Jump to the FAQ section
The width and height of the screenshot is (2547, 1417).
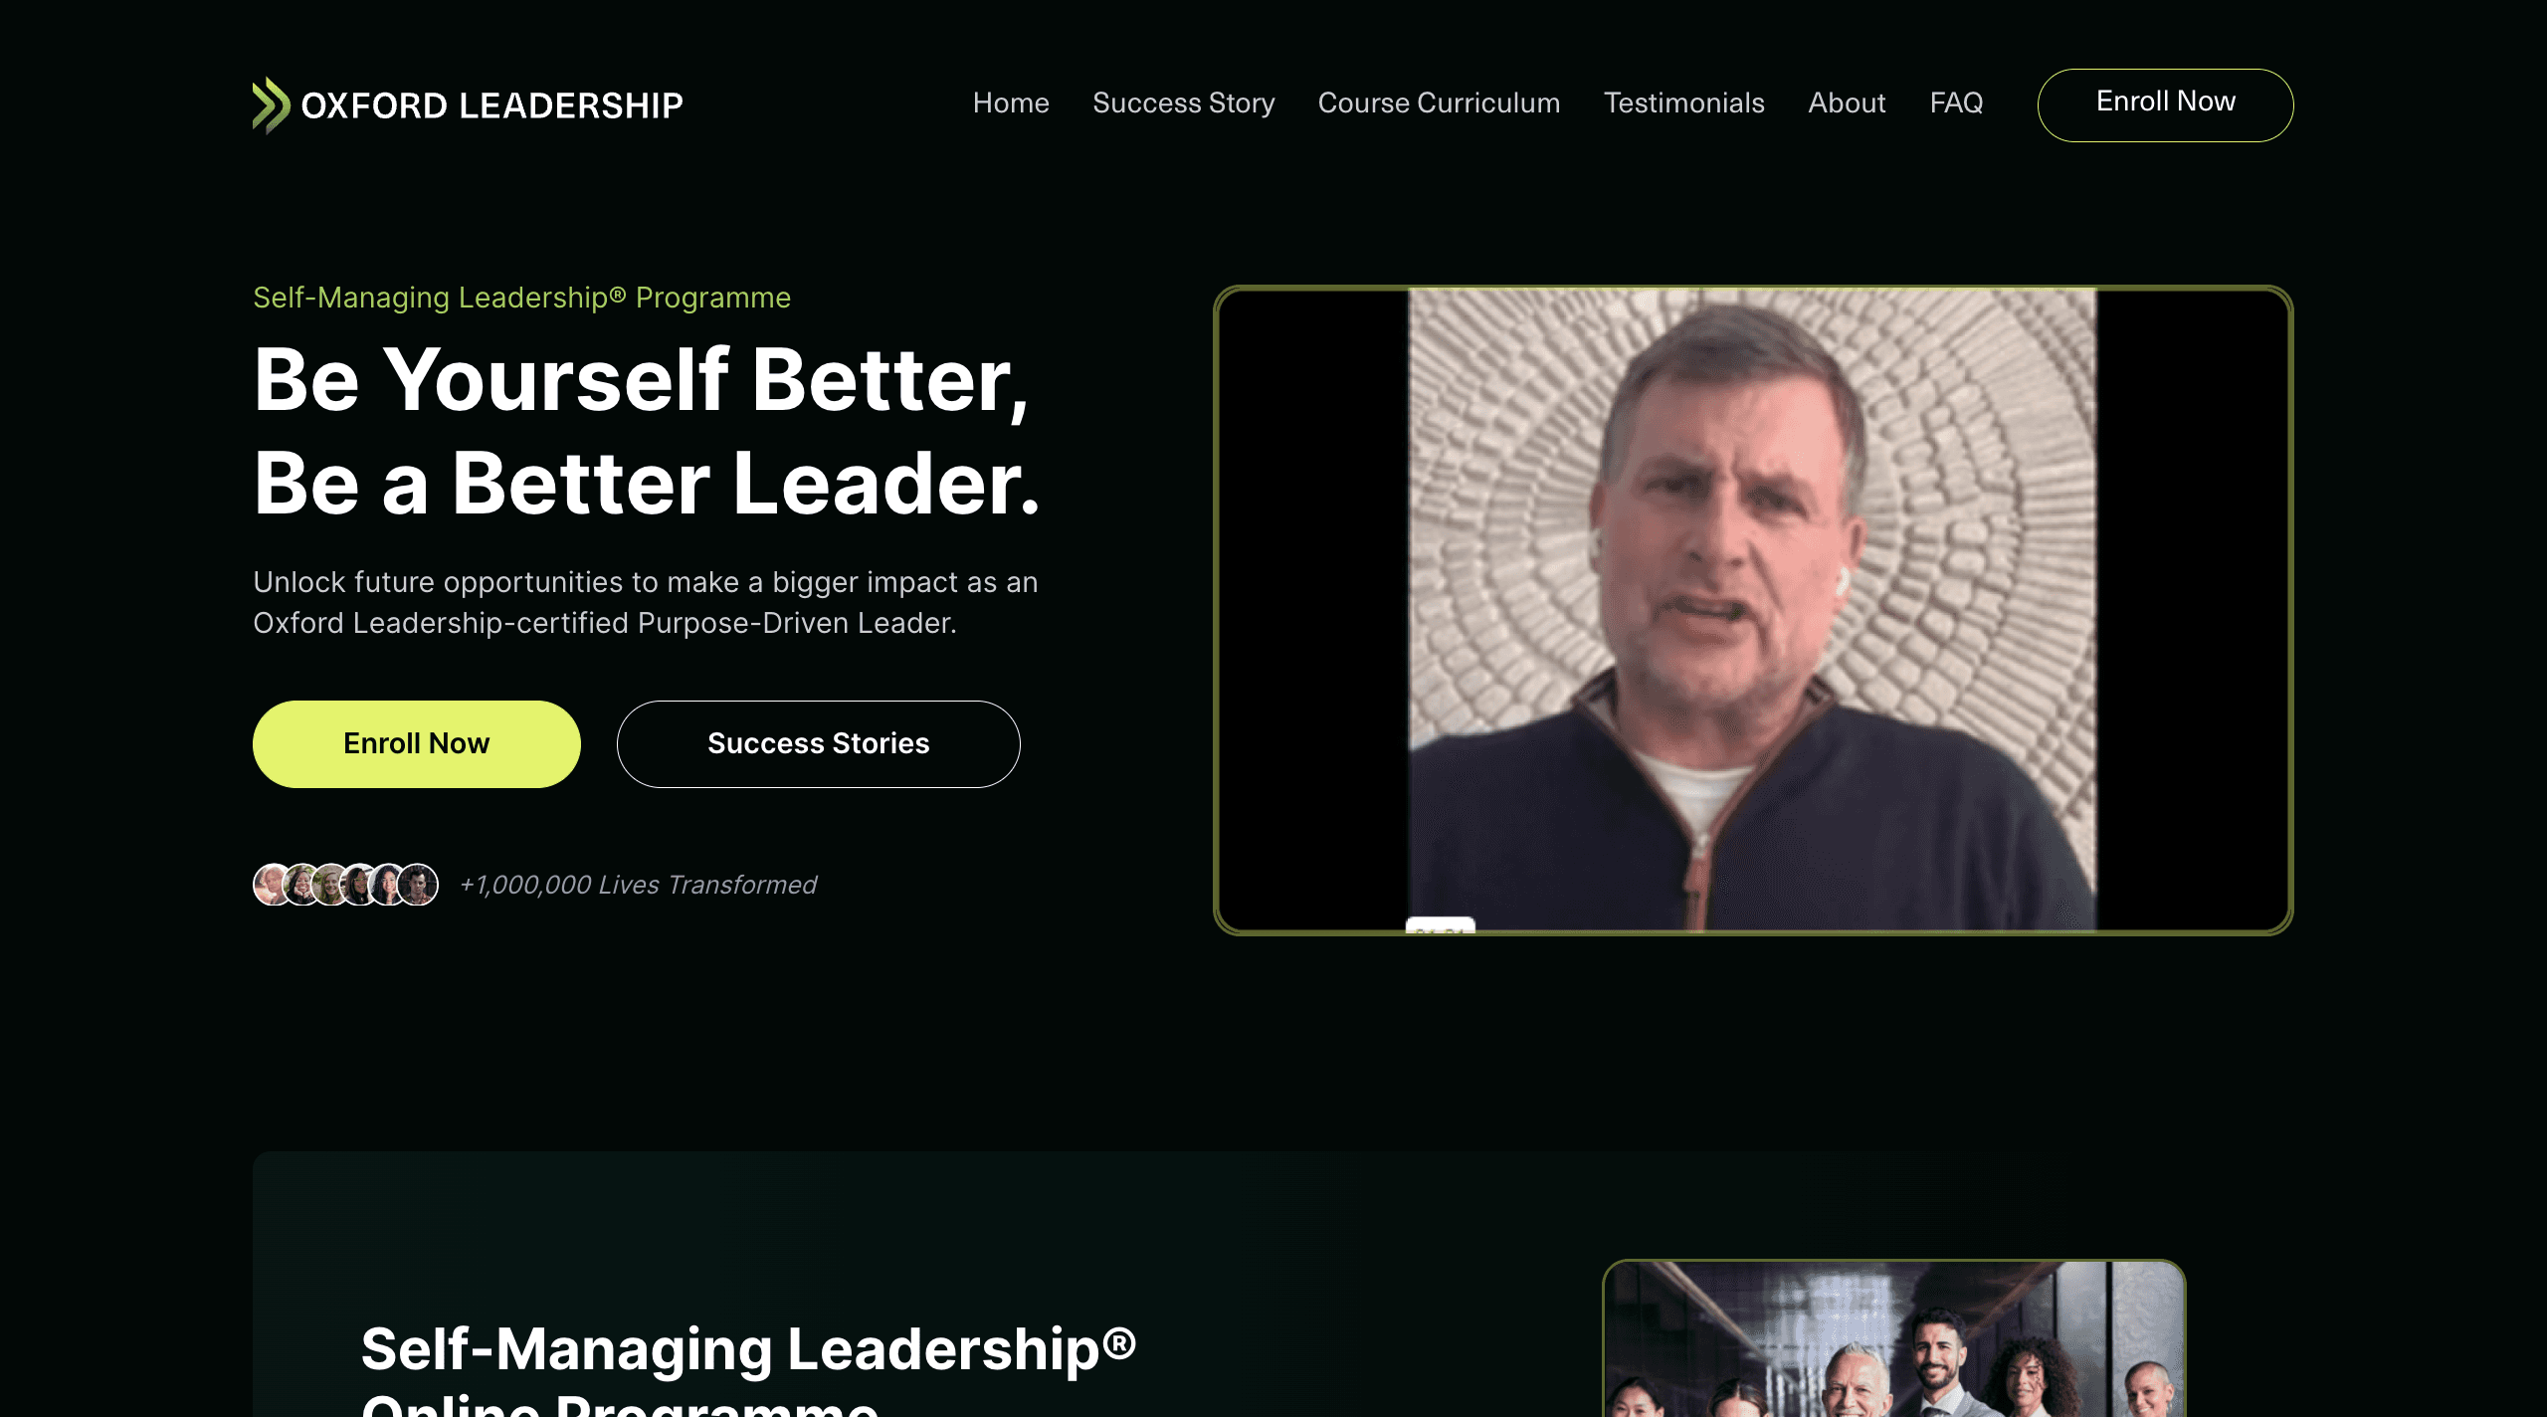click(1956, 102)
